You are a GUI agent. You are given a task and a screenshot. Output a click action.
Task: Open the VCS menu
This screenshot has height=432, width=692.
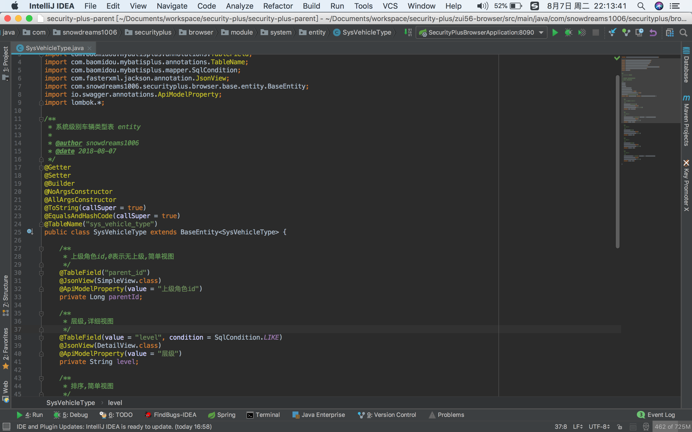[390, 6]
